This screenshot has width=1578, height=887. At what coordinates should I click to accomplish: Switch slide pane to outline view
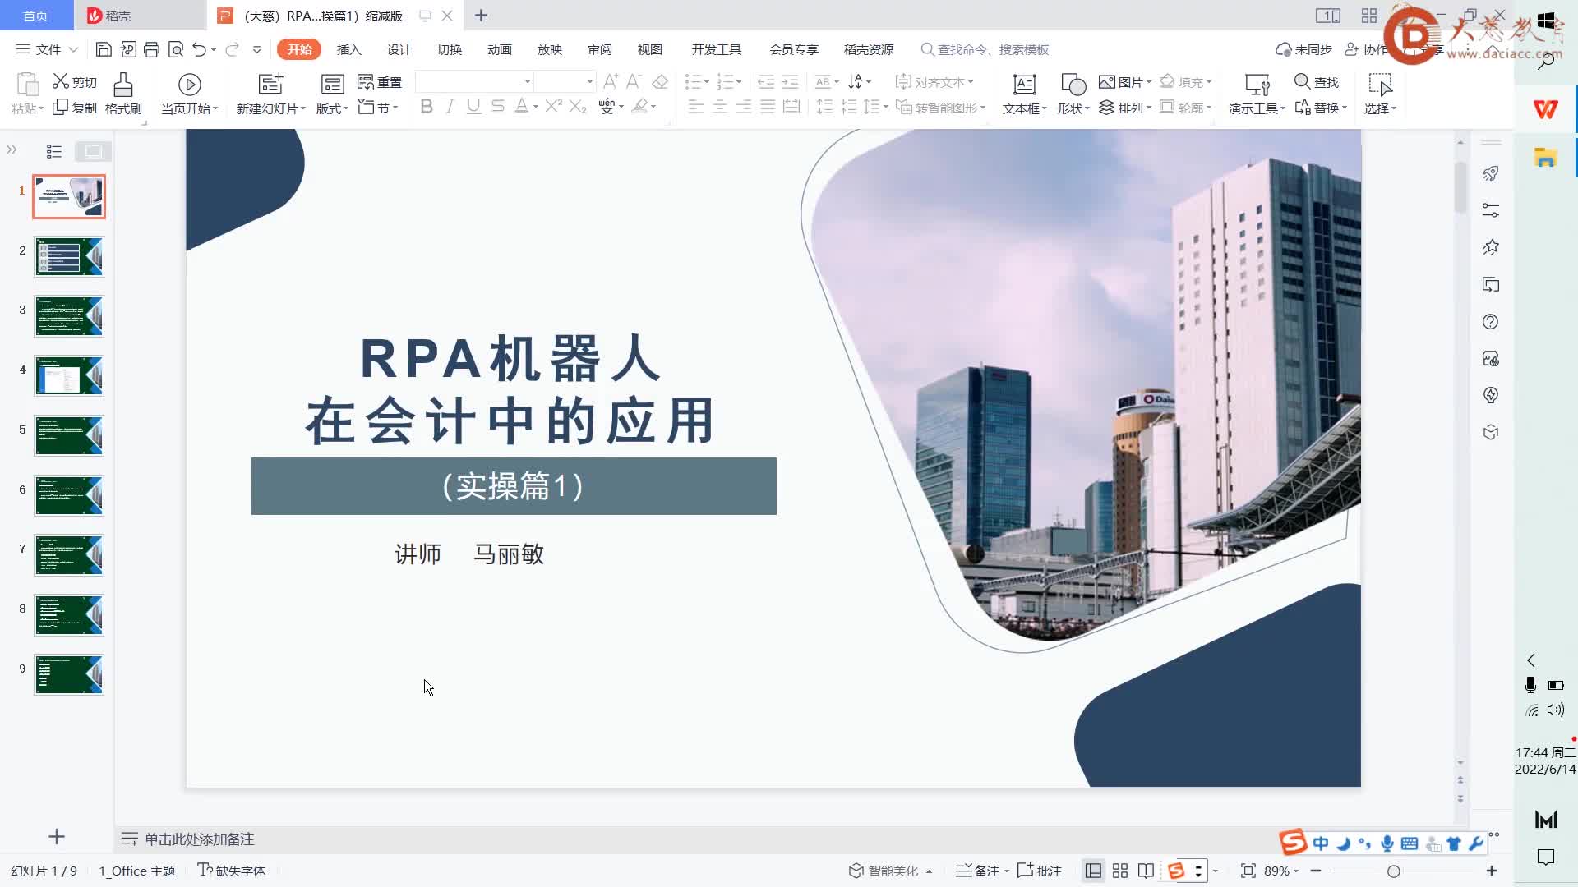pyautogui.click(x=54, y=151)
